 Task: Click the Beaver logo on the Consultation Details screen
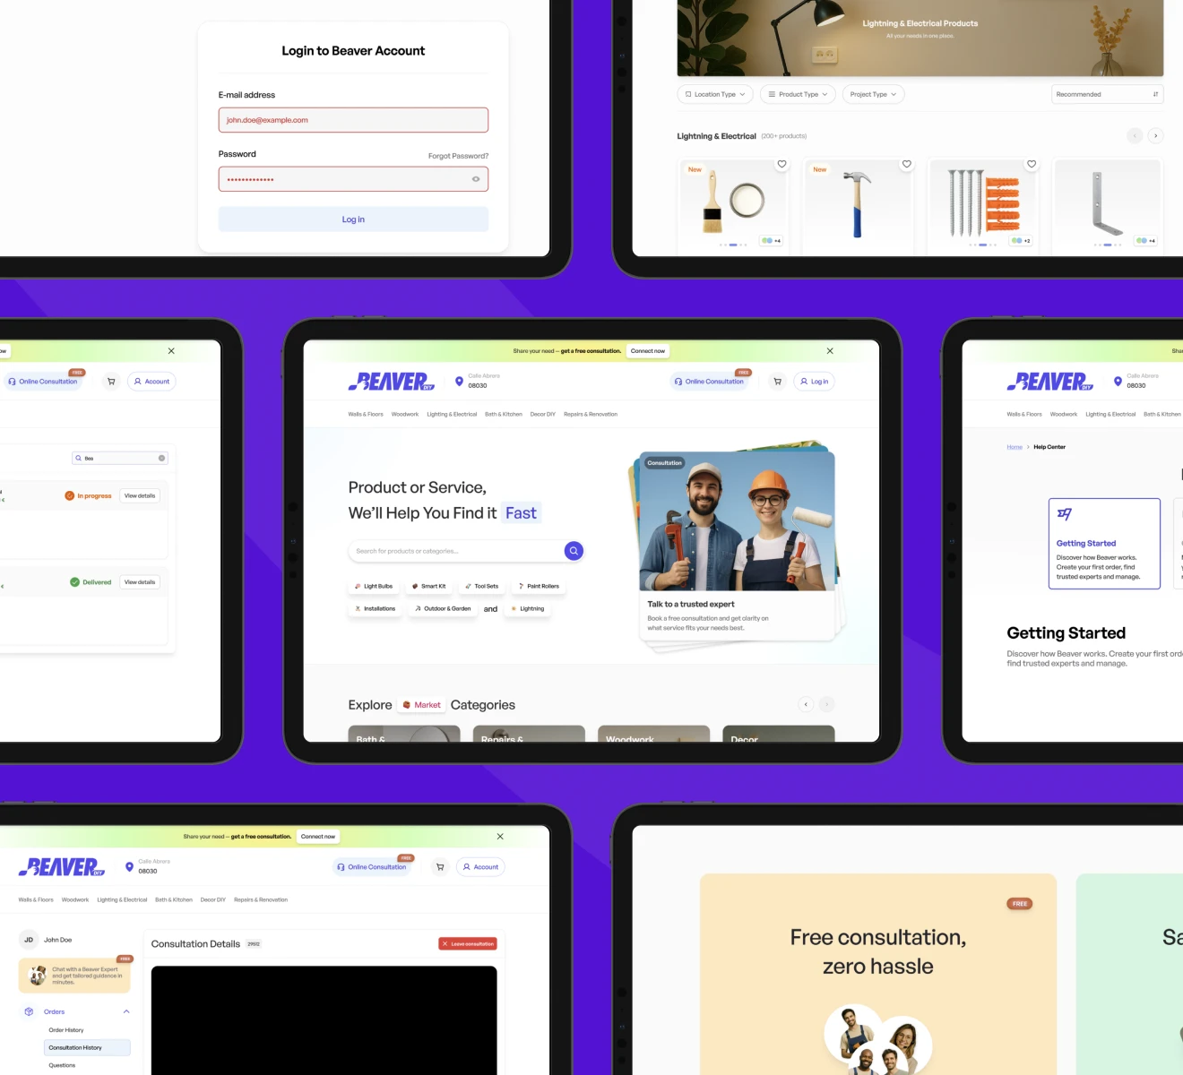click(62, 867)
